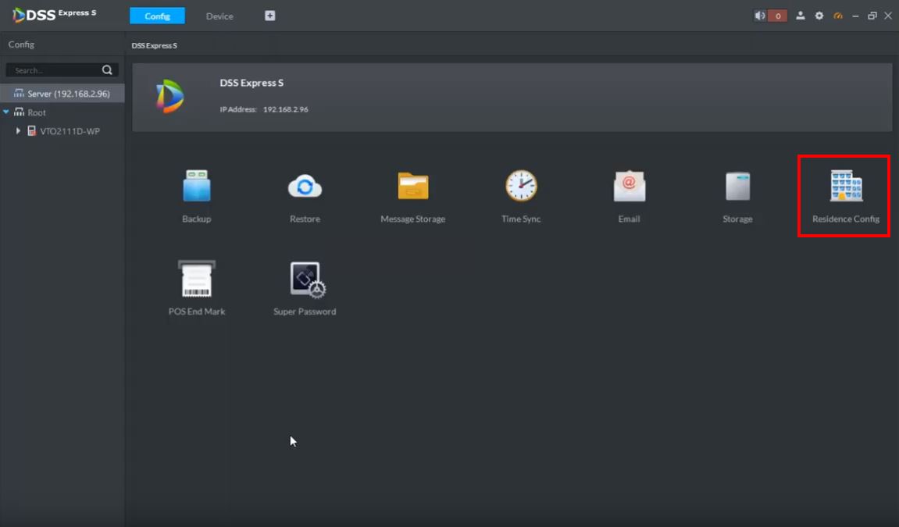
Task: Select Server (192.168.2.96) in tree
Action: tap(62, 94)
